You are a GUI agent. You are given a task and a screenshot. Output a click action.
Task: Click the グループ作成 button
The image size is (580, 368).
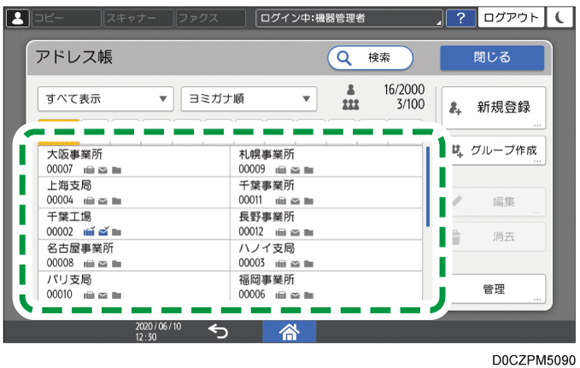point(498,150)
